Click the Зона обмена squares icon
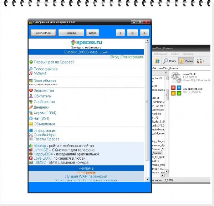Screen dimensions: 214x206 pos(31,81)
